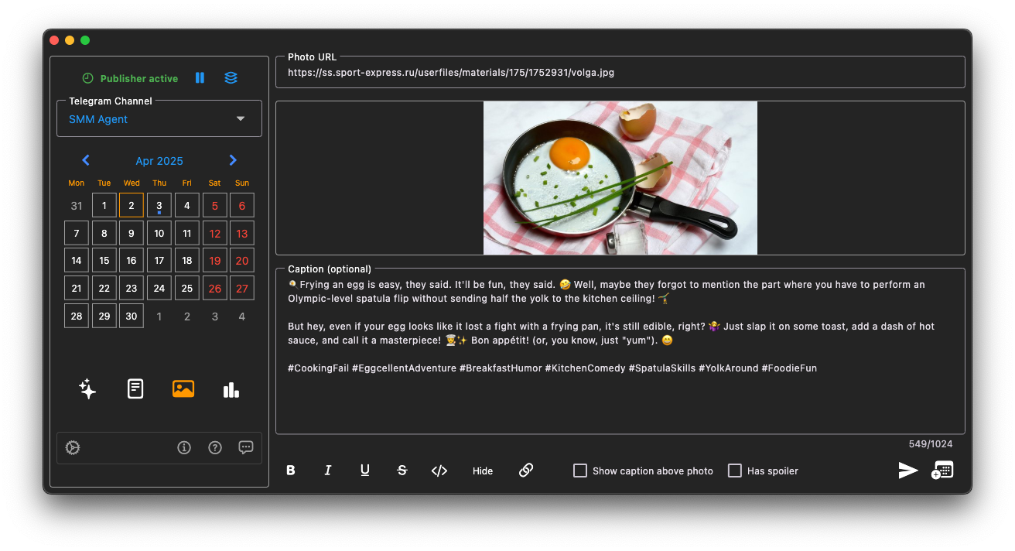
Task: Click the Publisher active clock icon
Action: pos(87,78)
